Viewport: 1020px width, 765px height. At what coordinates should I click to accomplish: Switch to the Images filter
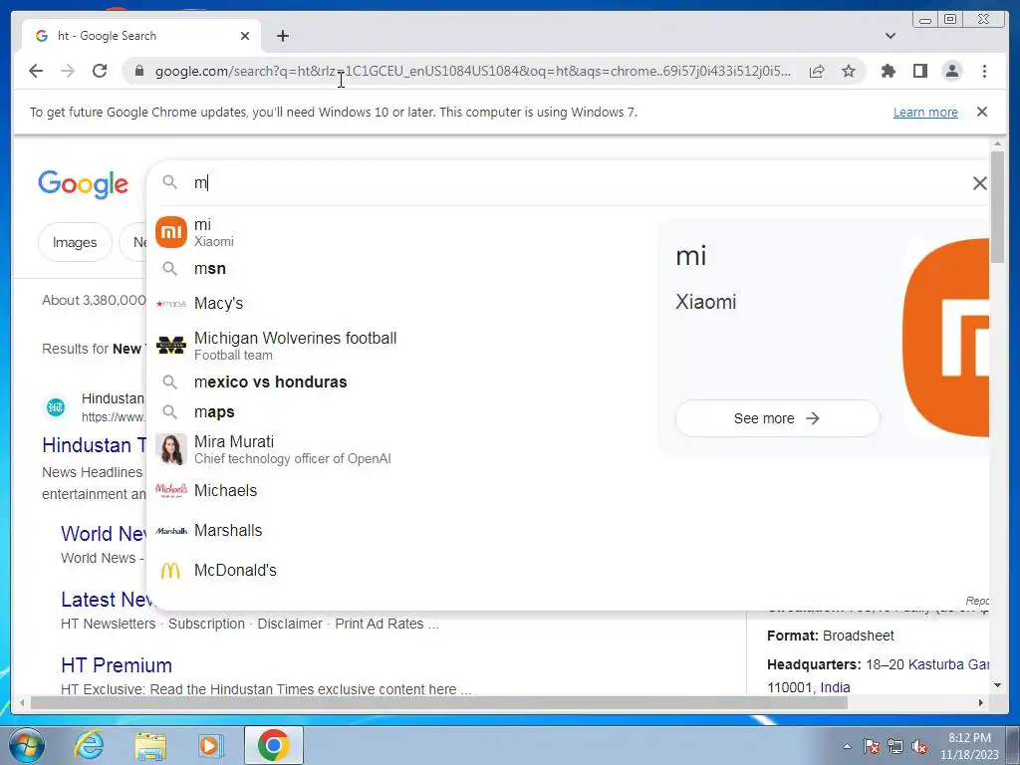[x=75, y=242]
